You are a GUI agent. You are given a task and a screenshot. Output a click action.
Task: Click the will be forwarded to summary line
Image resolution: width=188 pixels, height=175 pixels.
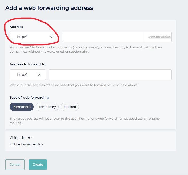26,144
